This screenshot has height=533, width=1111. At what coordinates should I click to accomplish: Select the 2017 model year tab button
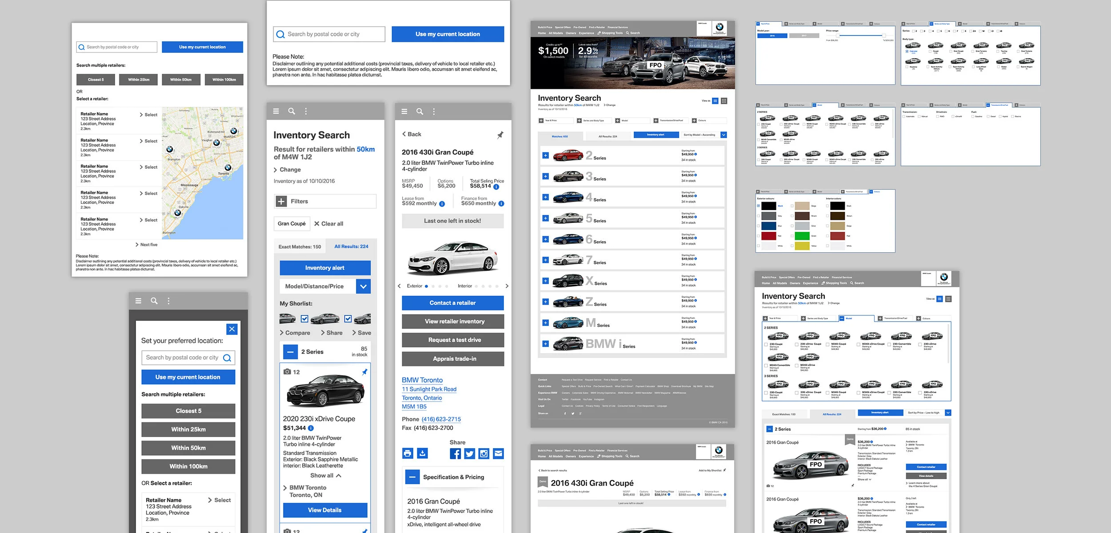pyautogui.click(x=804, y=36)
